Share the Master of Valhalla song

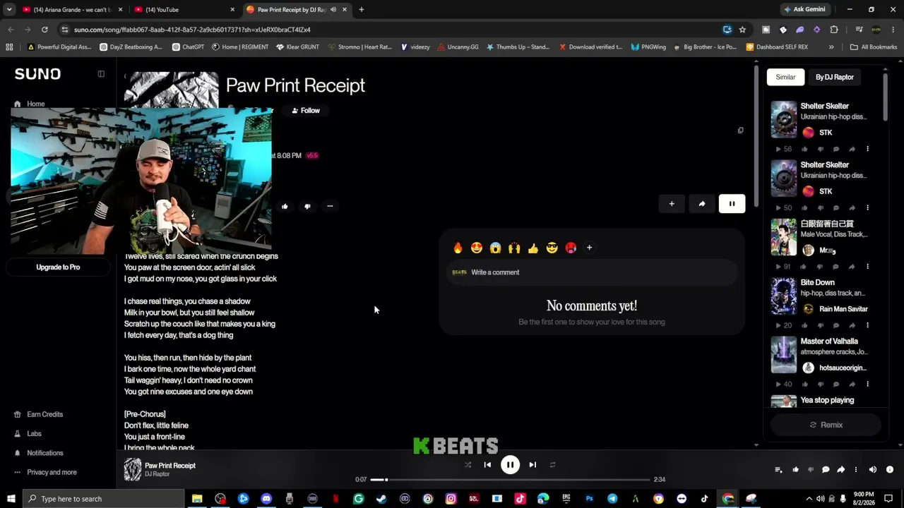tap(852, 384)
